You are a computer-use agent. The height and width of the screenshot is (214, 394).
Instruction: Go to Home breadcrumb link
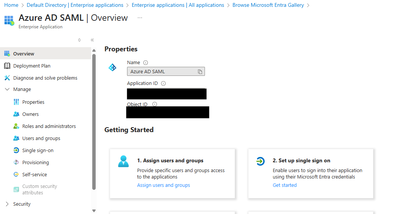coord(11,5)
